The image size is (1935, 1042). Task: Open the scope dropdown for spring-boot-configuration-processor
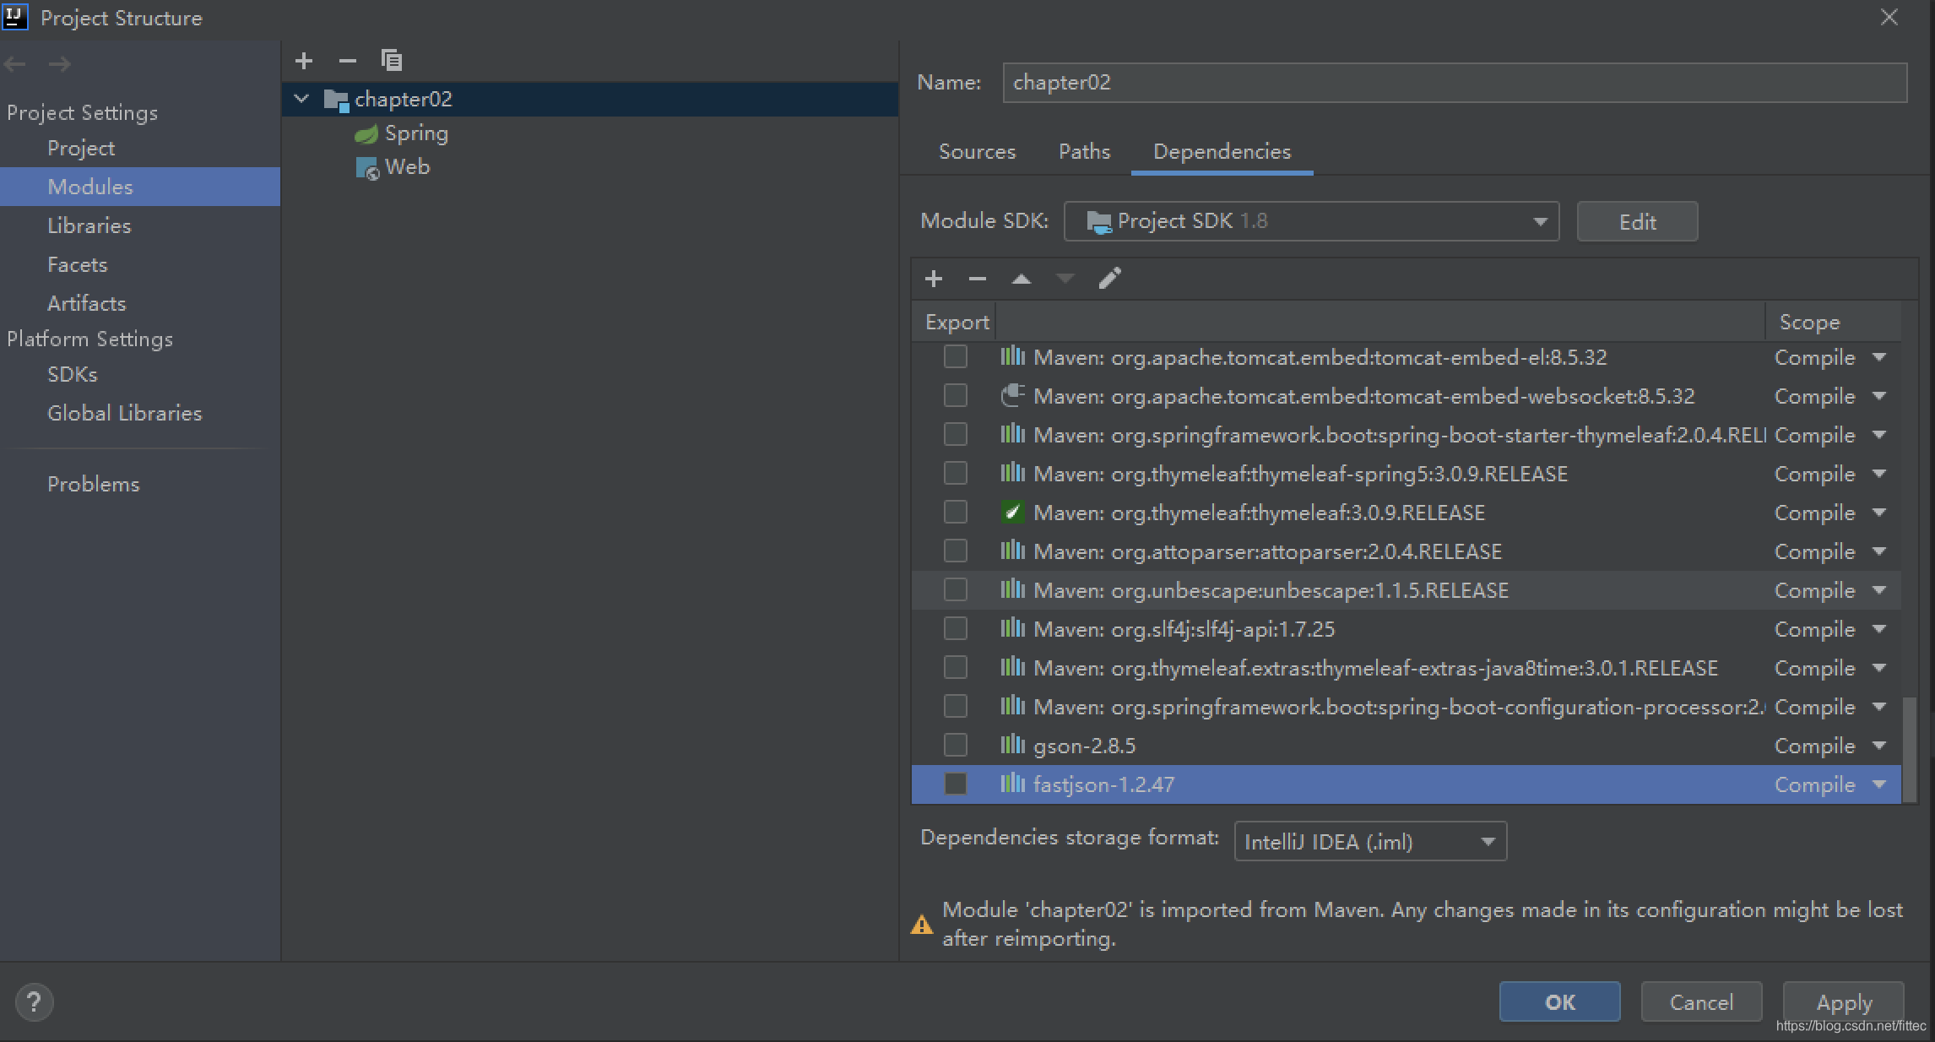click(1879, 707)
